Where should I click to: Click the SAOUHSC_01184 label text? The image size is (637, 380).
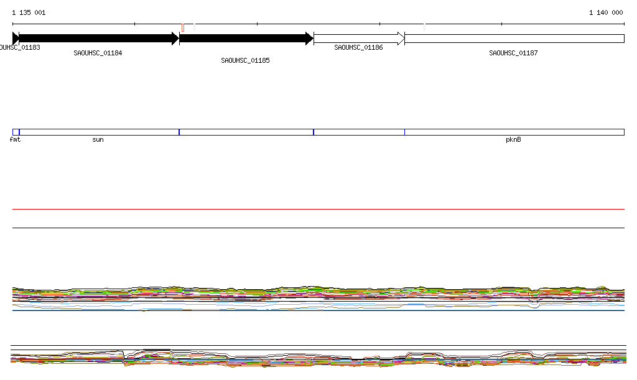98,53
